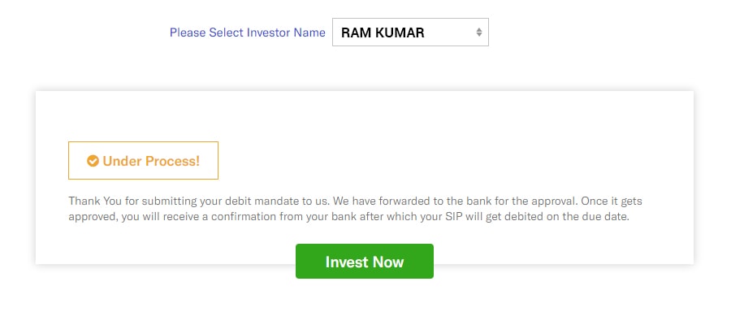Select the RAM KUMAR text in combo box
This screenshot has height=312, width=744.
tap(383, 32)
